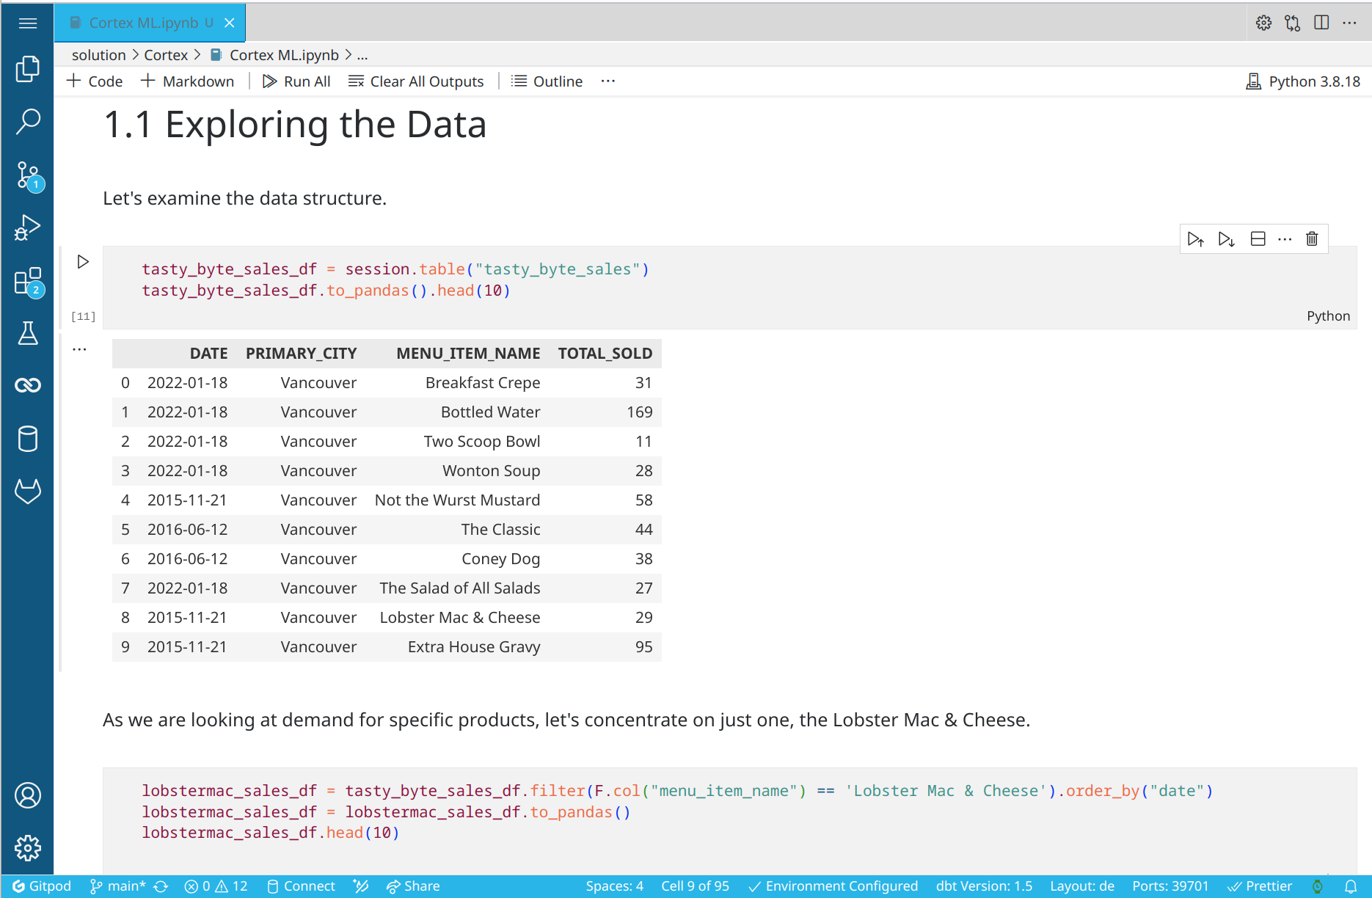
Task: Execute cell and below via toolbar icon
Action: pos(1226,238)
